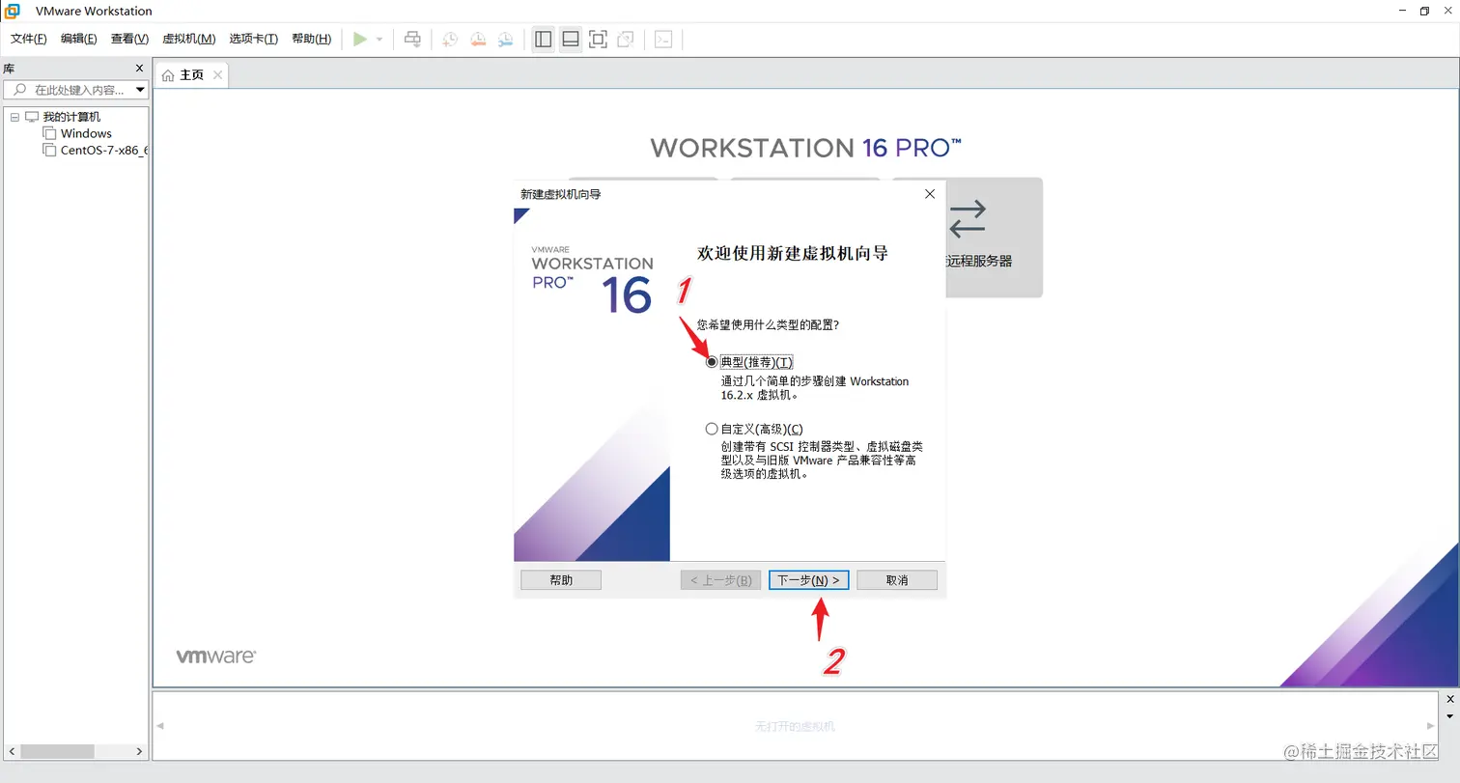Image resolution: width=1460 pixels, height=783 pixels.
Task: Select 我的计算机 in the library tree
Action: [71, 117]
